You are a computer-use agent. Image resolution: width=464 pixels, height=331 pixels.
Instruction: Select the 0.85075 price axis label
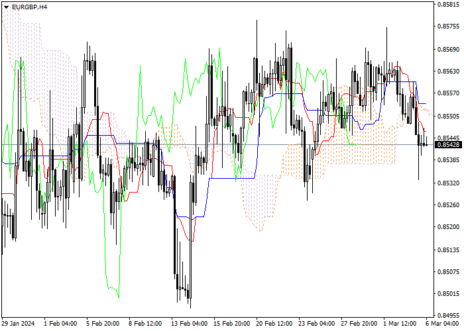[448, 271]
